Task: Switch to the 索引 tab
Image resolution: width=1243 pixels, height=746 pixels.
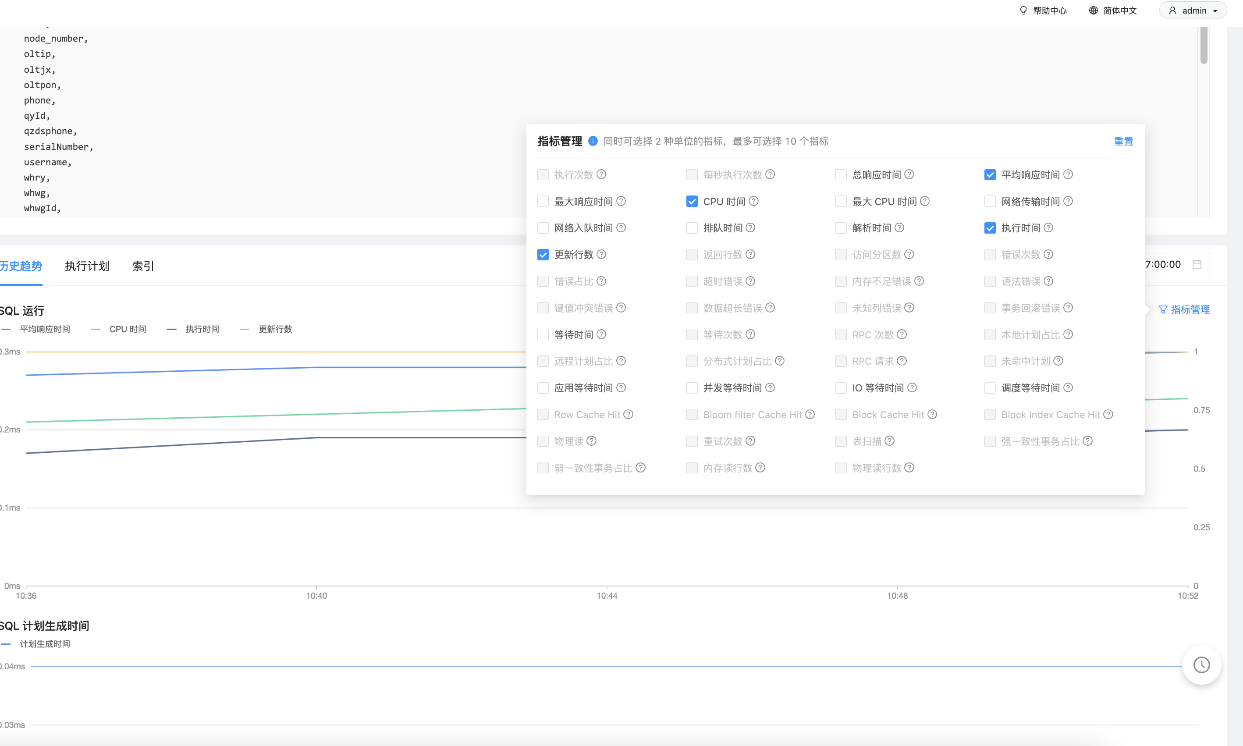Action: coord(143,266)
